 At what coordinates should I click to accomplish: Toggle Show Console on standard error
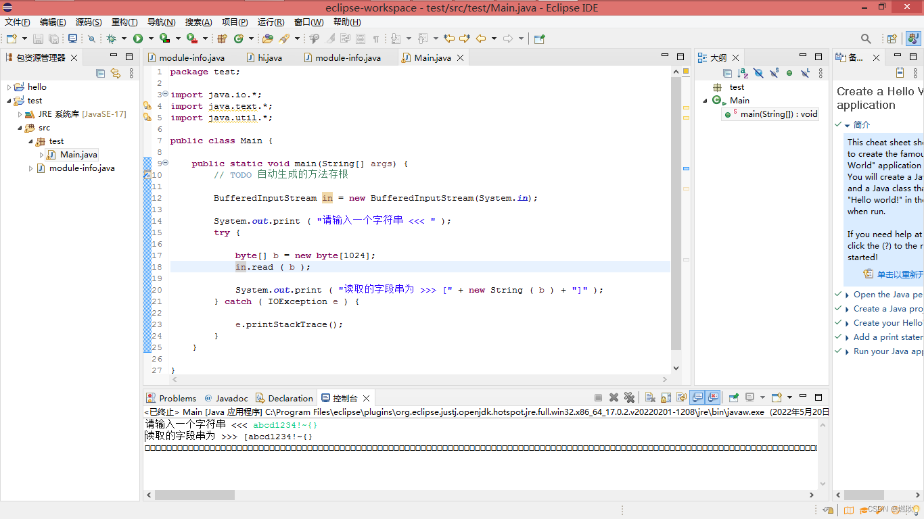click(x=712, y=397)
